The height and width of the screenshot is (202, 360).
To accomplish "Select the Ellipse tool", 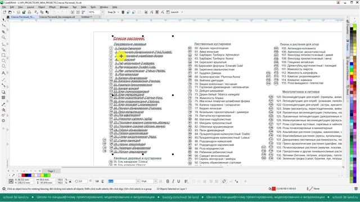I will point(3,61).
